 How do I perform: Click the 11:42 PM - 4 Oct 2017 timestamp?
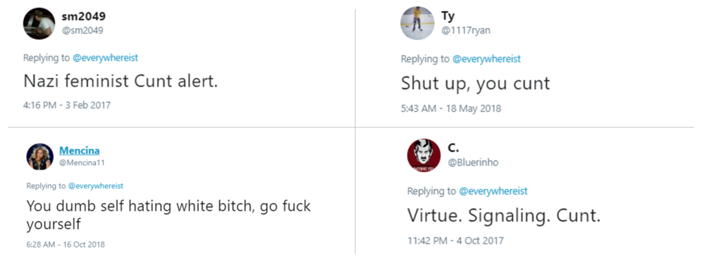[x=456, y=241]
